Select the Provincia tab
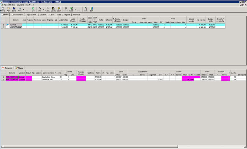Viewport: 247px width, 149px height. tap(77, 15)
